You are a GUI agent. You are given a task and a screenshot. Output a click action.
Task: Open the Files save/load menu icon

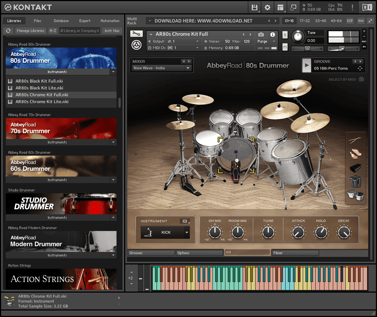(254, 8)
